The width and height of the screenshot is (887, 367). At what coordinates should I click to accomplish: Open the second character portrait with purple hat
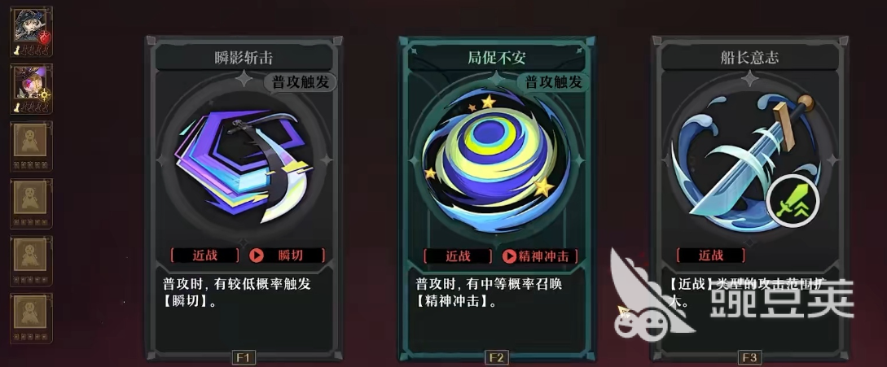32,89
